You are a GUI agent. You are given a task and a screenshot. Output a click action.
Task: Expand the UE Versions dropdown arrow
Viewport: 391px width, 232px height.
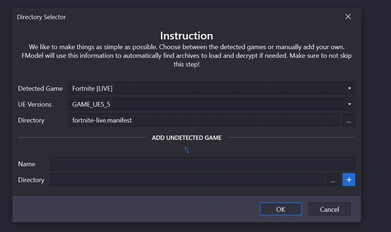[x=349, y=104]
